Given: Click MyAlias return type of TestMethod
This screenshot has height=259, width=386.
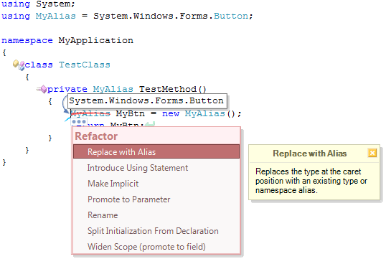Looking at the screenshot, I should 113,89.
